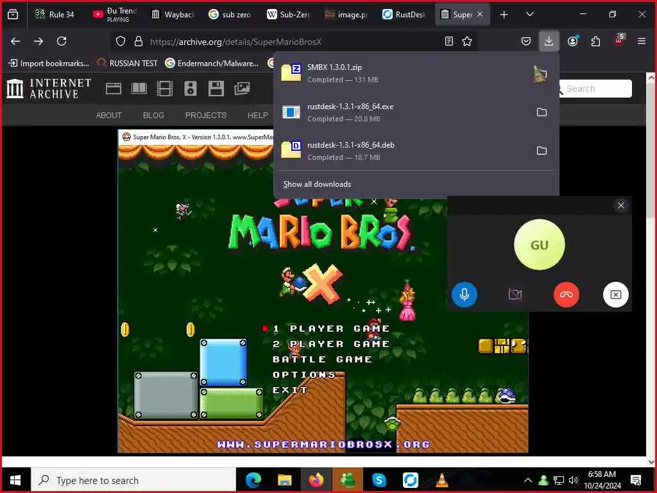657x493 pixels.
Task: Open the red extension badge icon
Action: [619, 40]
